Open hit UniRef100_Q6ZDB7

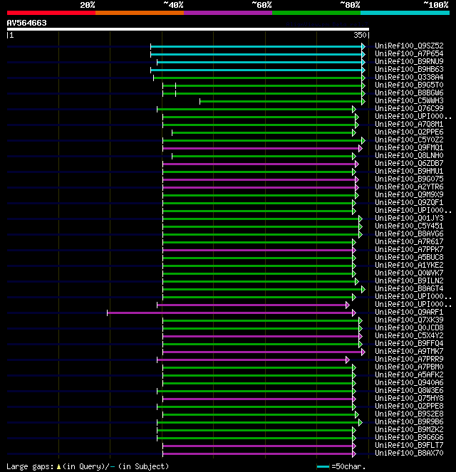(x=409, y=163)
